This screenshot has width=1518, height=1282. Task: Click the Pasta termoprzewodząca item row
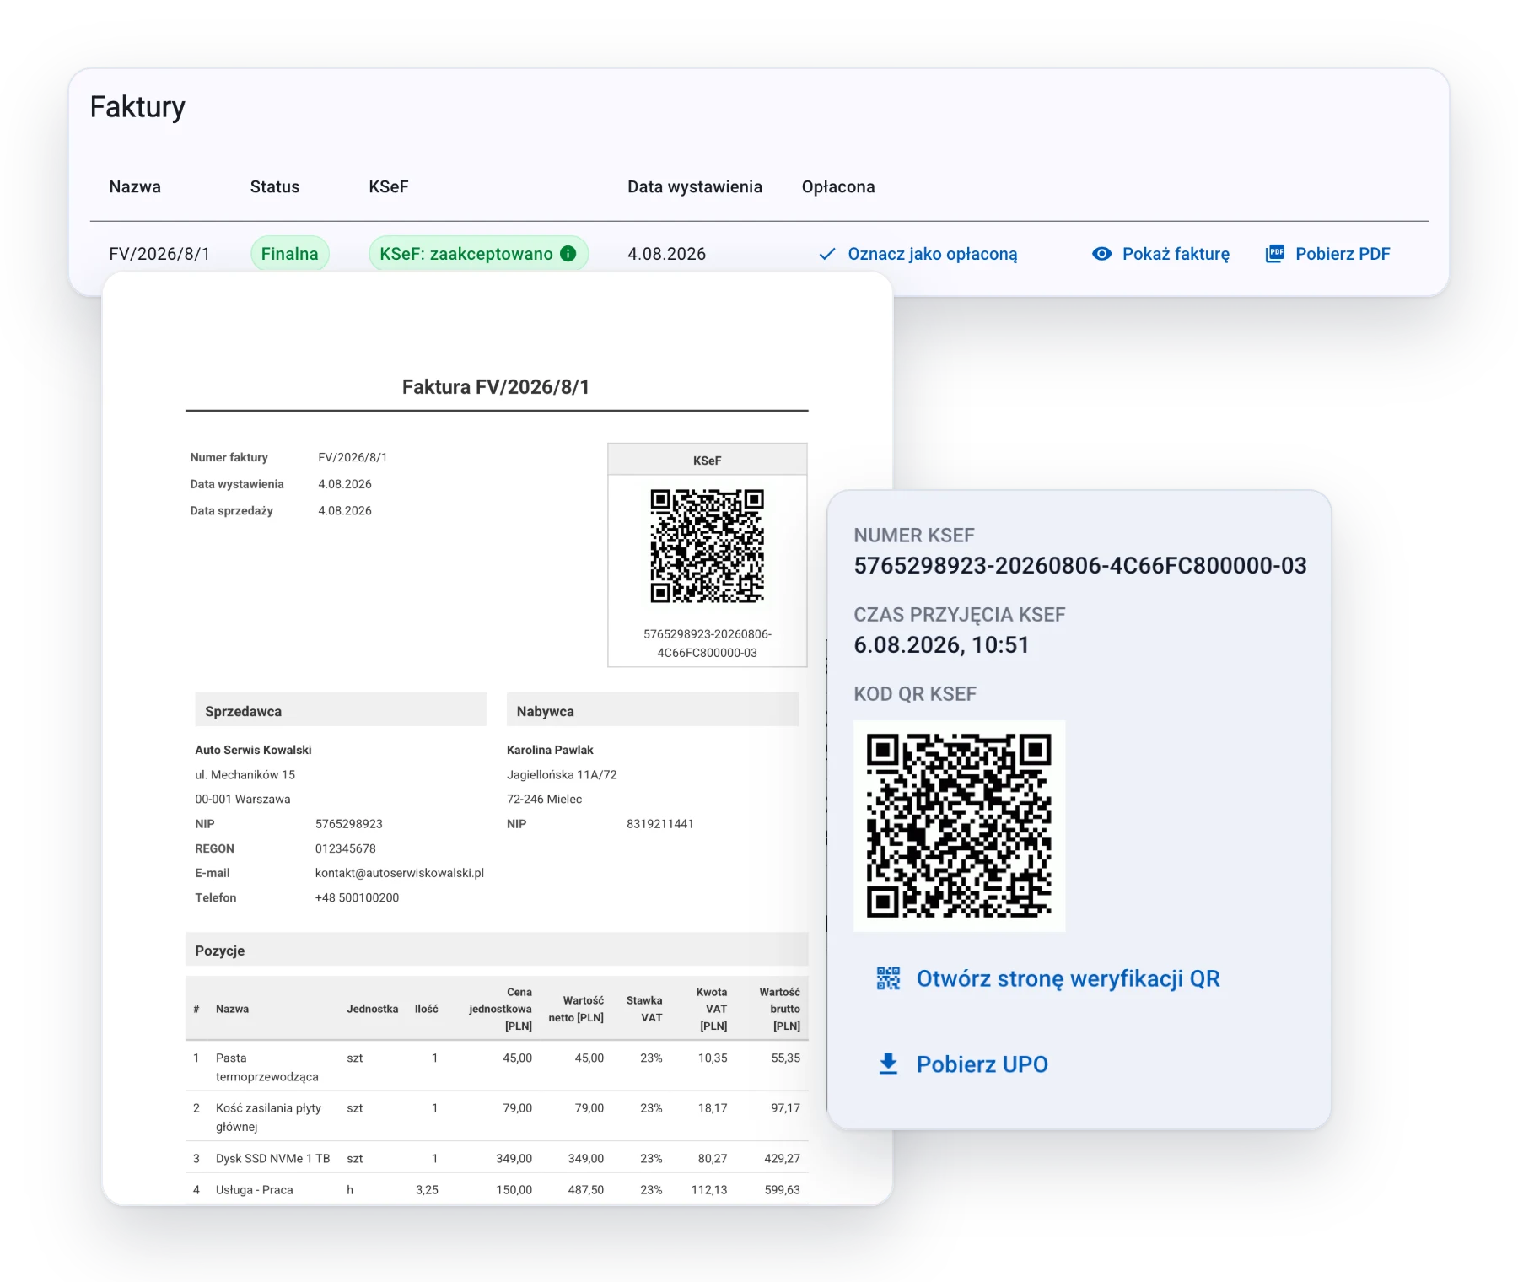497,1067
